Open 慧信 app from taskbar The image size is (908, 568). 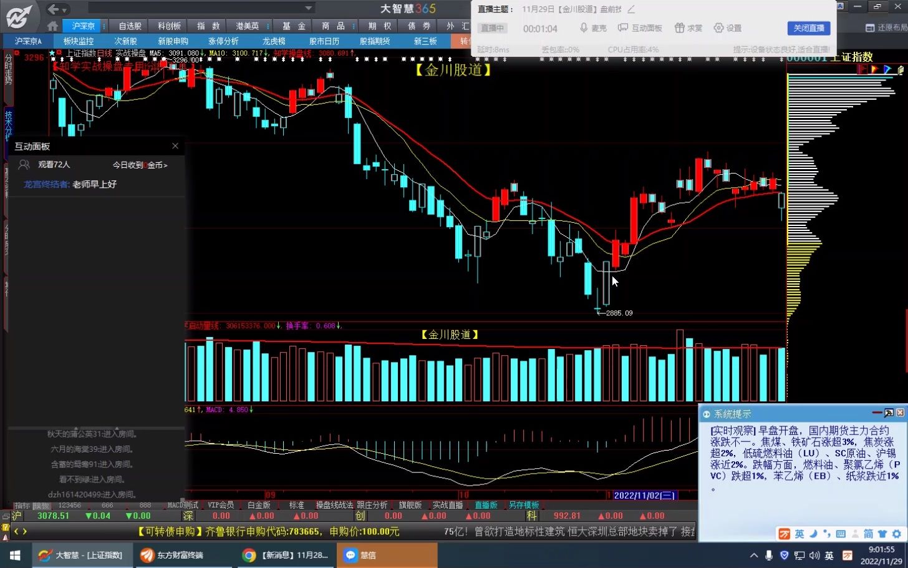point(387,555)
